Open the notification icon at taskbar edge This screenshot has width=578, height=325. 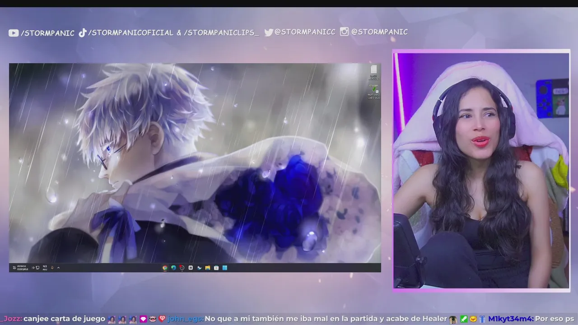[14, 268]
